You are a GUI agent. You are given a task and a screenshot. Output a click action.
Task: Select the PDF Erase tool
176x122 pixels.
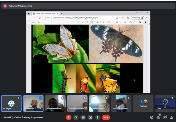pos(125,22)
